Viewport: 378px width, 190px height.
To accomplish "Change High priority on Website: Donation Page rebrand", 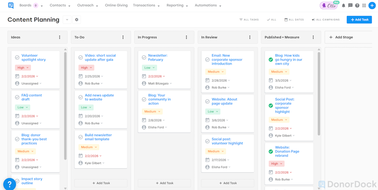I will click(276, 164).
